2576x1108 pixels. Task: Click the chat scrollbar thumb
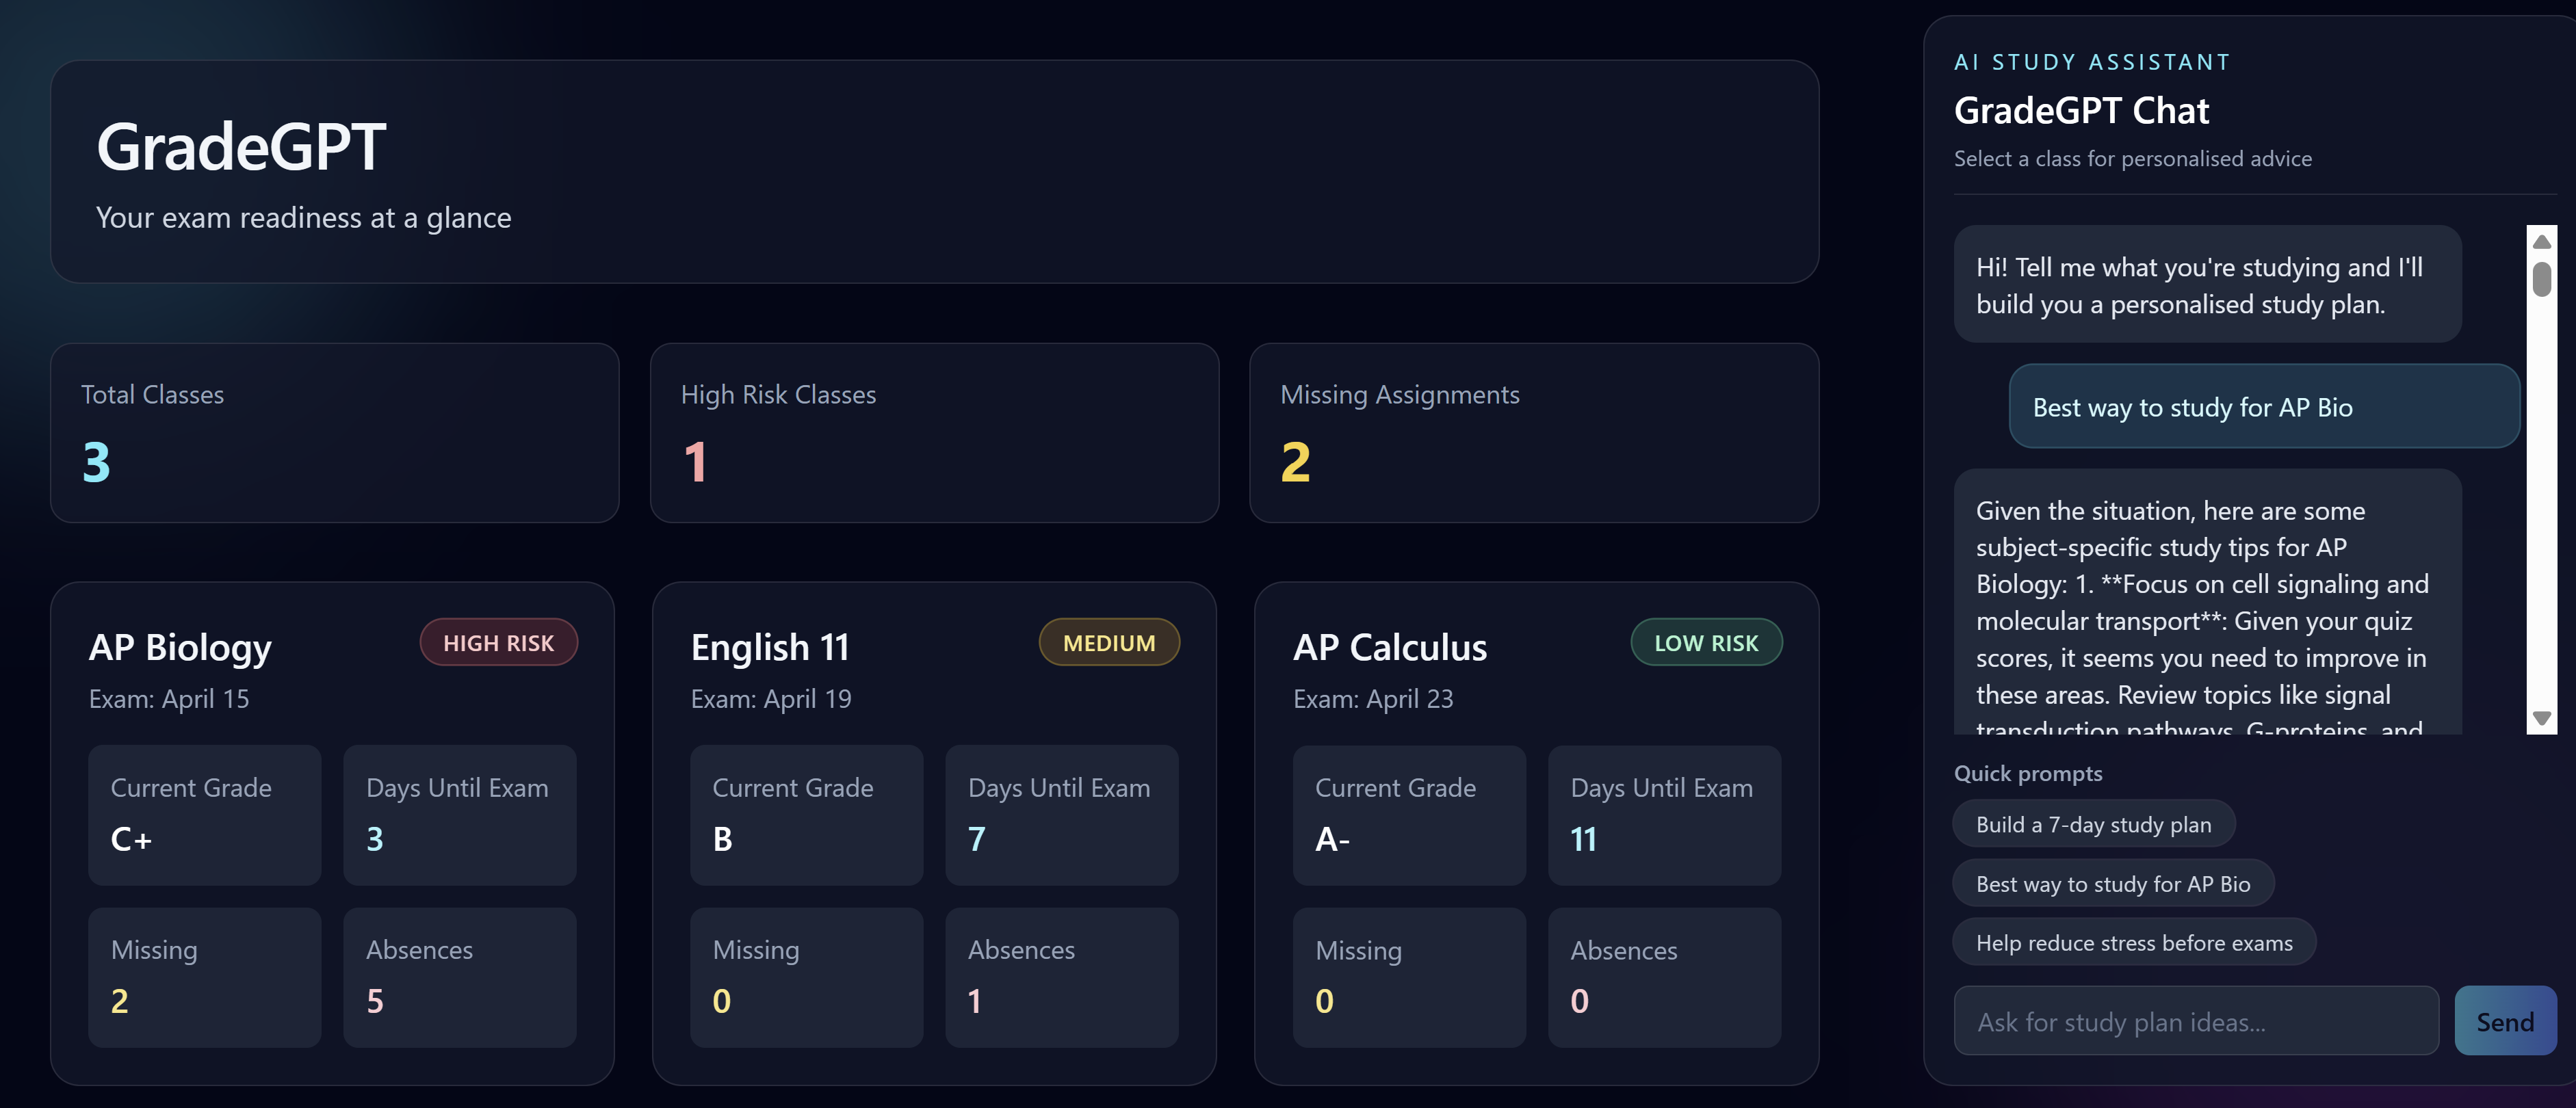pos(2541,278)
